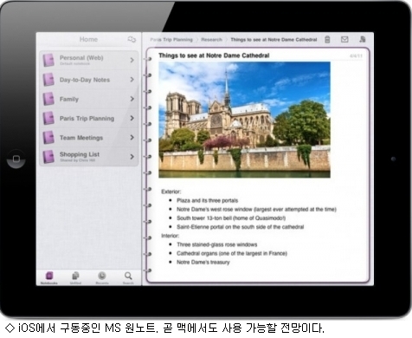Tap the 'Interior:' heading
412x338 pixels.
tap(171, 236)
